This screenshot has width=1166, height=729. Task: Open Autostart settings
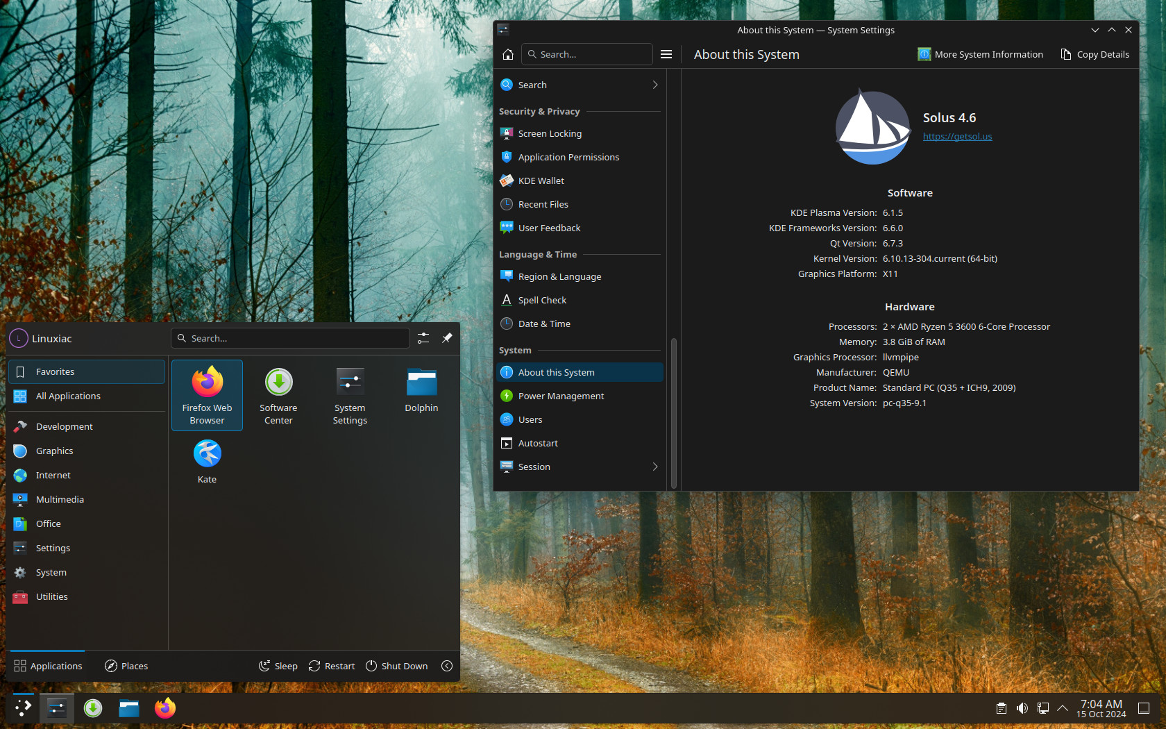[580, 443]
